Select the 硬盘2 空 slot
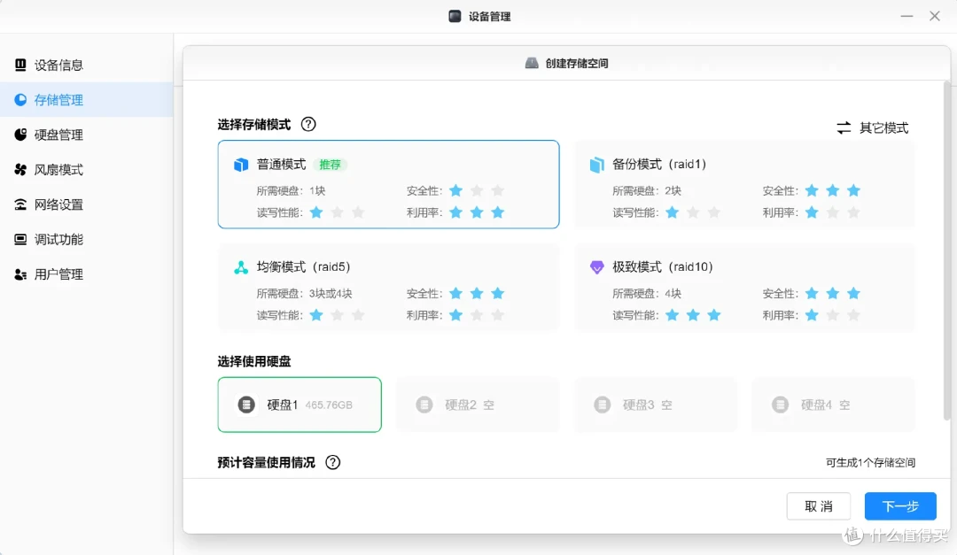This screenshot has width=957, height=555. coord(478,405)
